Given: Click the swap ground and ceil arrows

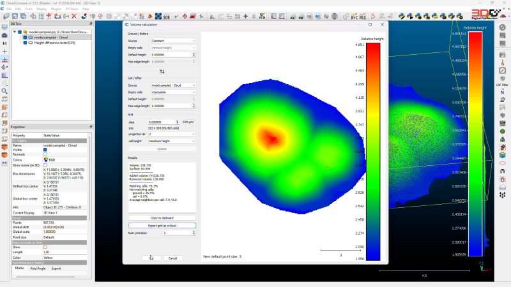Looking at the screenshot, I should pyautogui.click(x=162, y=71).
